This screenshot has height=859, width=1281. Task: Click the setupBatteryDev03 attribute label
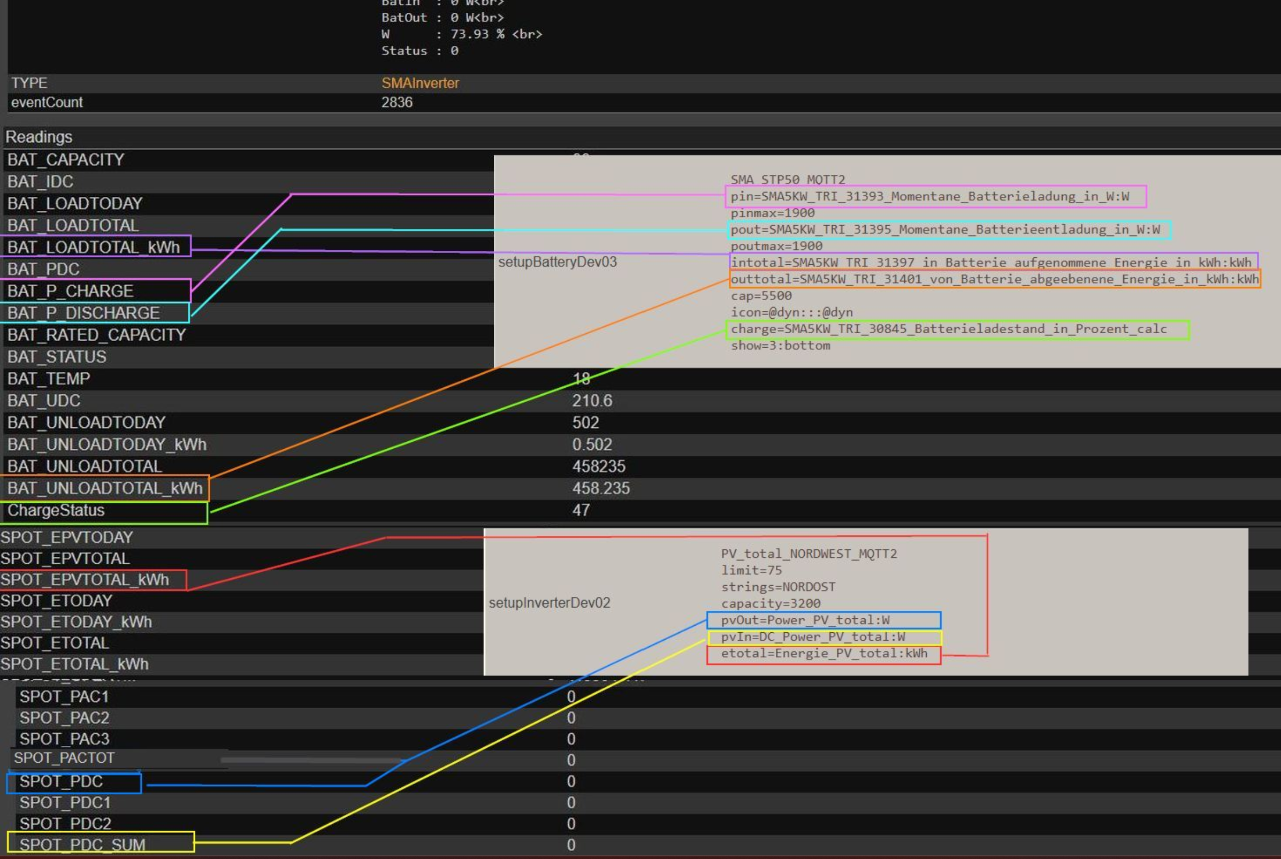point(557,262)
